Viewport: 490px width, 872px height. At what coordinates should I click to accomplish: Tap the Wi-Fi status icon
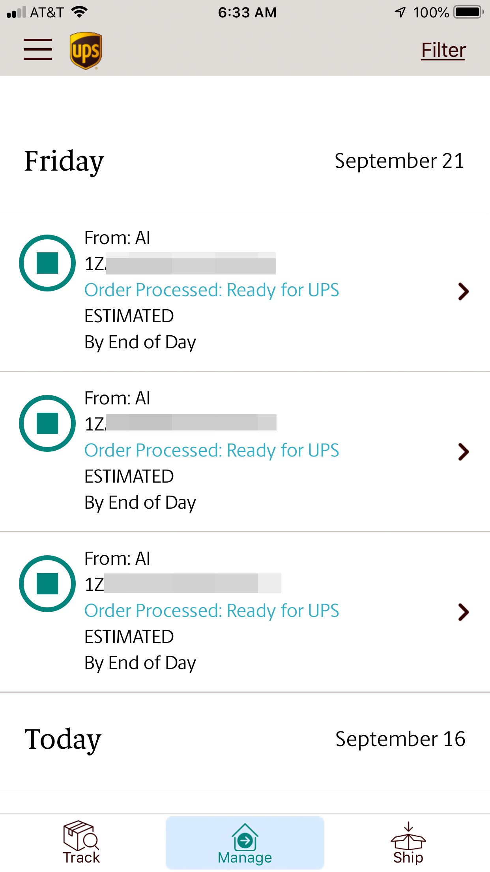click(x=79, y=12)
